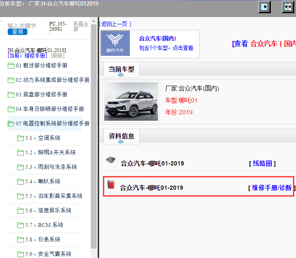Open the [线路图] link

262,164
